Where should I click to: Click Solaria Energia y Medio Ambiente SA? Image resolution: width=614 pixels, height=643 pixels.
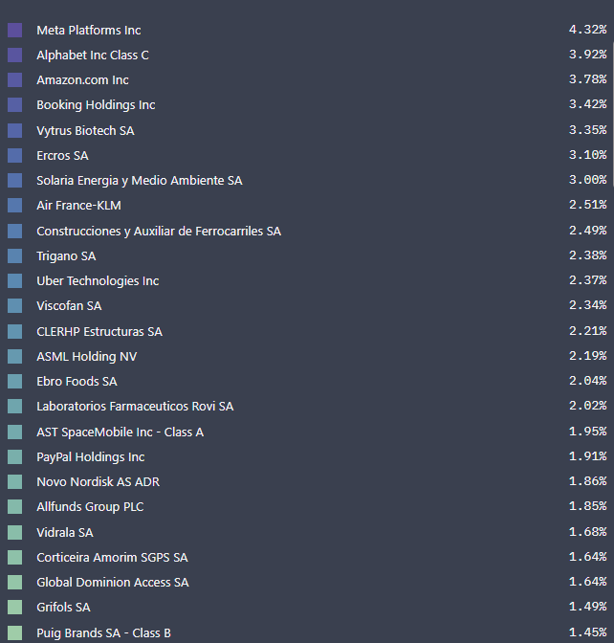click(x=140, y=181)
